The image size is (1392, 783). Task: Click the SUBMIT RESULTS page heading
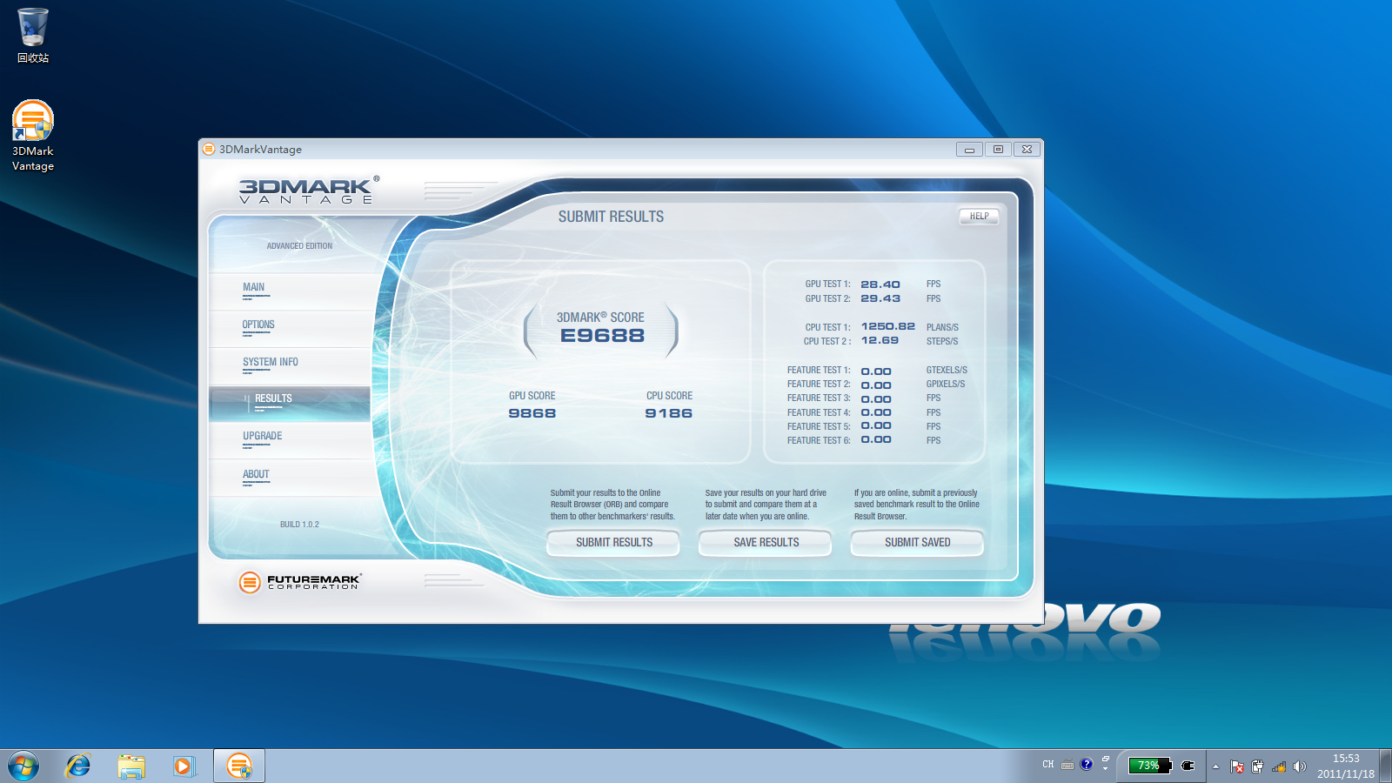point(611,217)
